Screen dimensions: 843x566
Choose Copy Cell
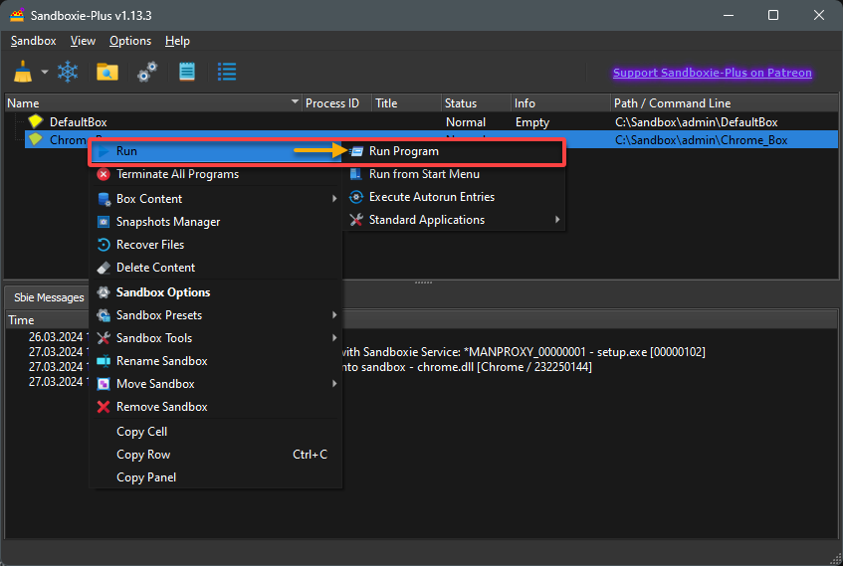[x=216, y=432]
